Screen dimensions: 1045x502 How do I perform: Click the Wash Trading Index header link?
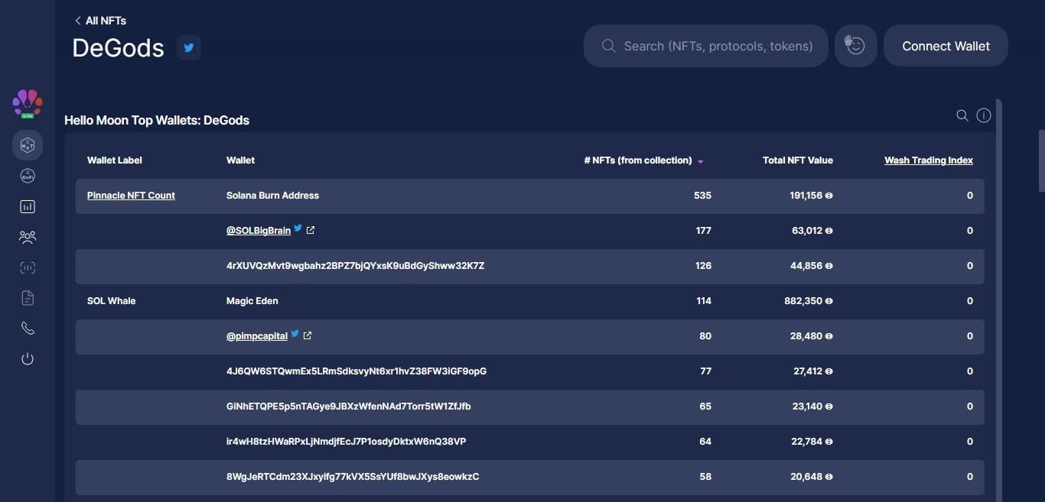(x=929, y=160)
